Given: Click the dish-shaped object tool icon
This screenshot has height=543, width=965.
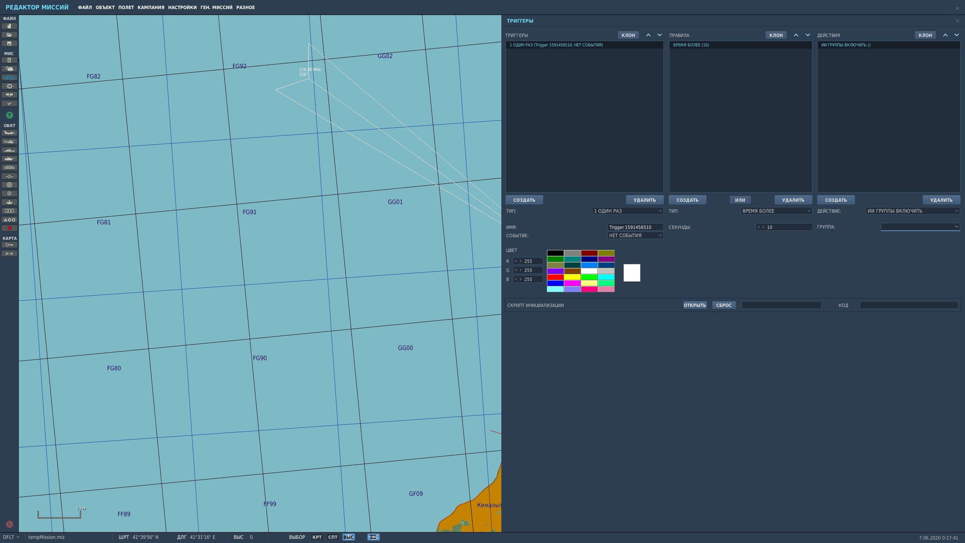Looking at the screenshot, I should [9, 202].
